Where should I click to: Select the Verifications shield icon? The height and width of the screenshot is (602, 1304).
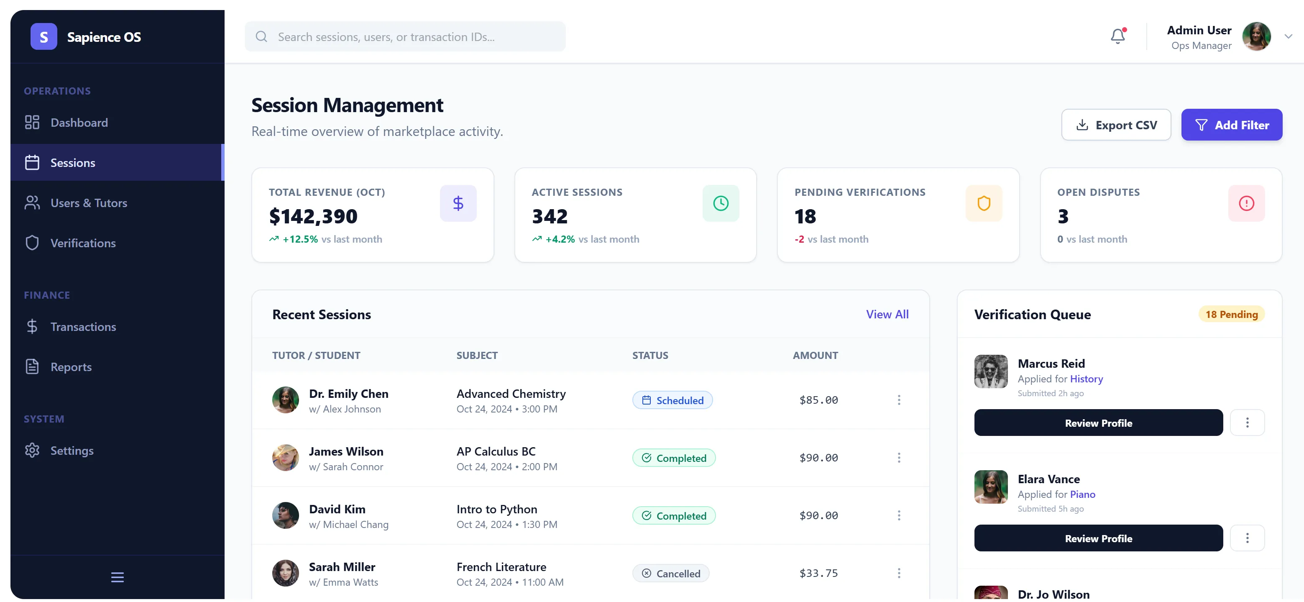click(32, 243)
